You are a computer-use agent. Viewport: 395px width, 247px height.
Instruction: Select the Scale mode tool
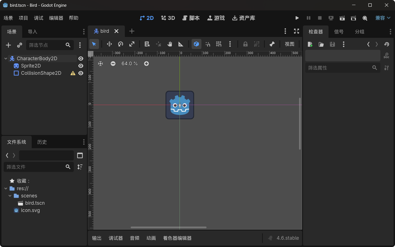(x=132, y=44)
